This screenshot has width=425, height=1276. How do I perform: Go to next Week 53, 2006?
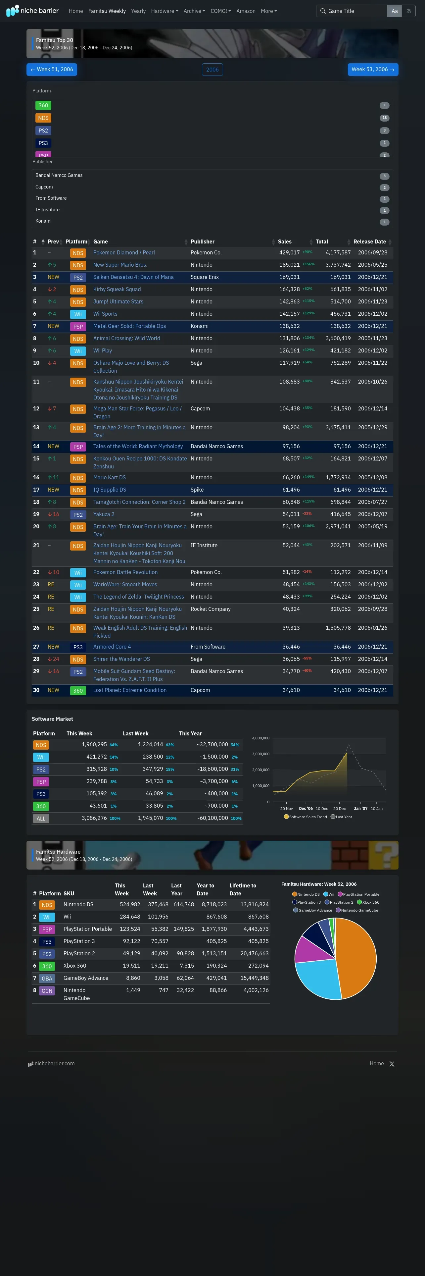[373, 70]
